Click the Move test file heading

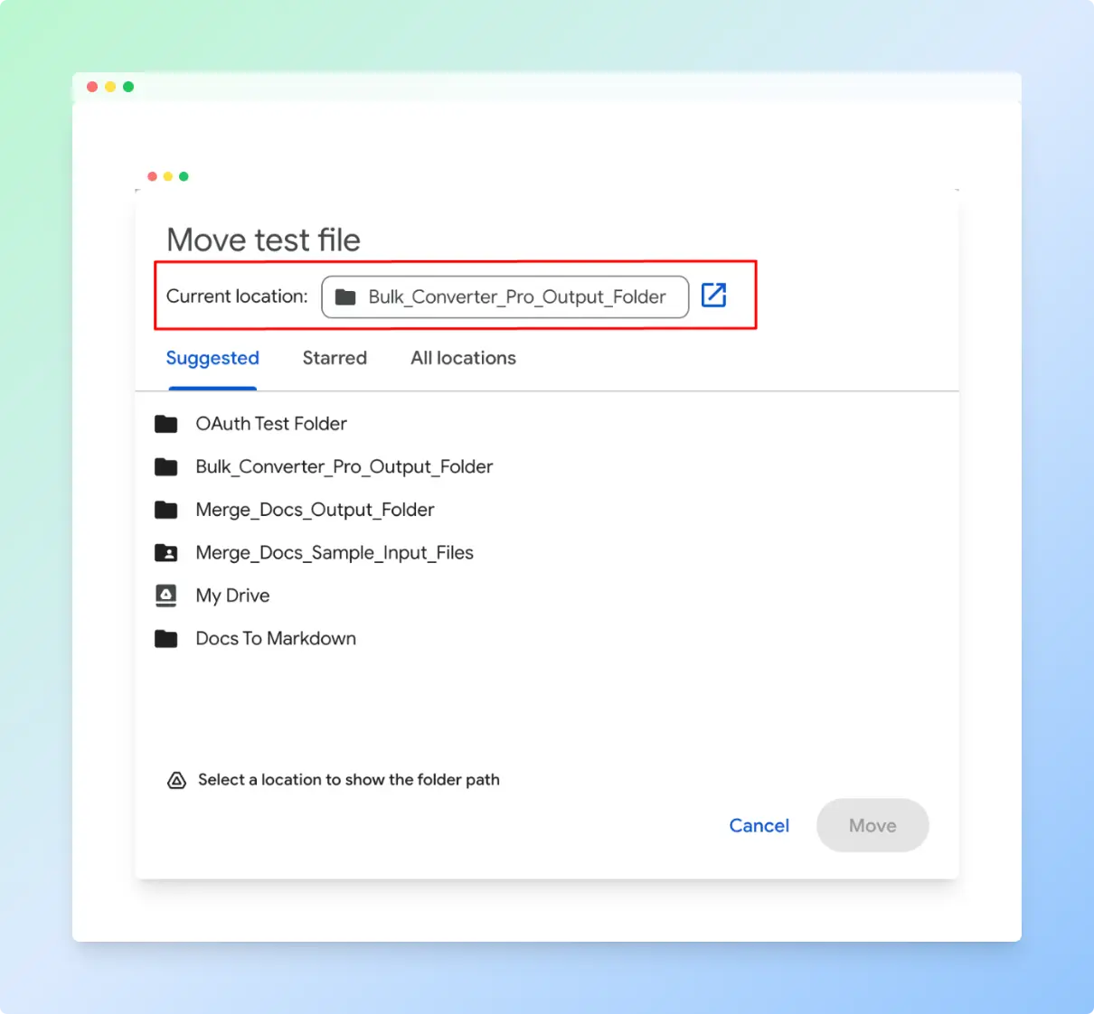click(x=264, y=239)
